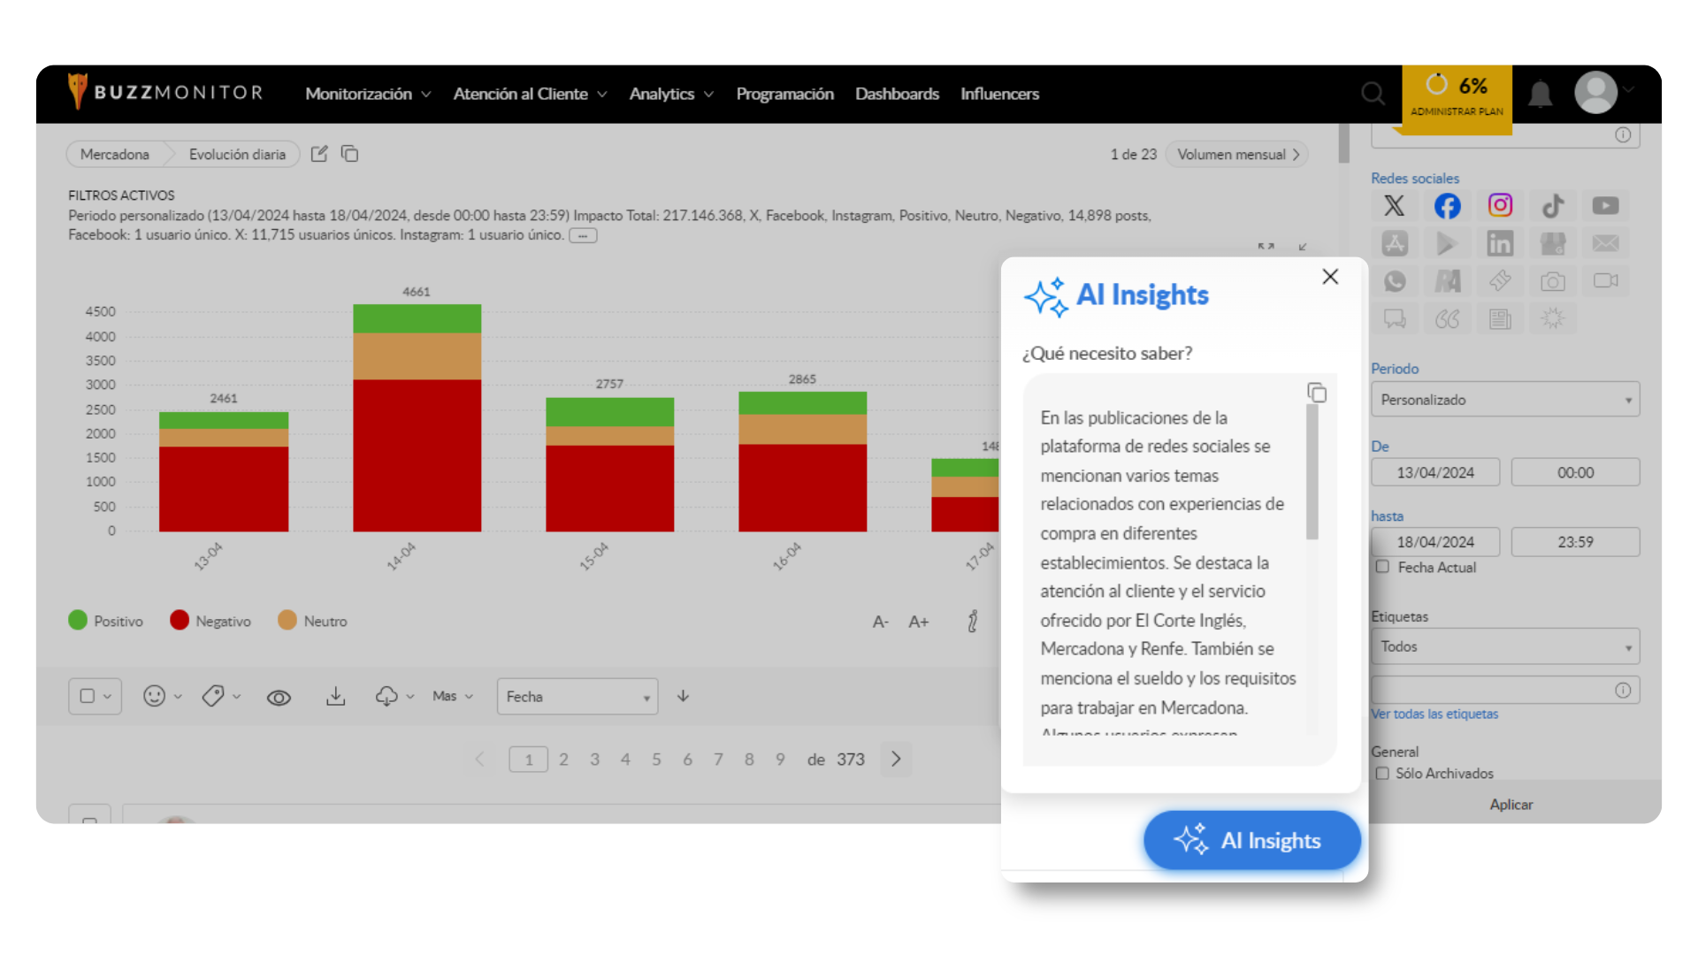Expand the Mas options menu
Screen dimensions: 1698x955
pyautogui.click(x=453, y=697)
